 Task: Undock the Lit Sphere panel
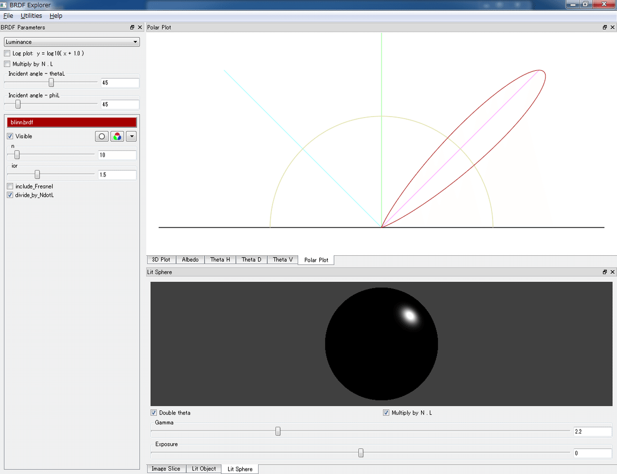pyautogui.click(x=605, y=272)
